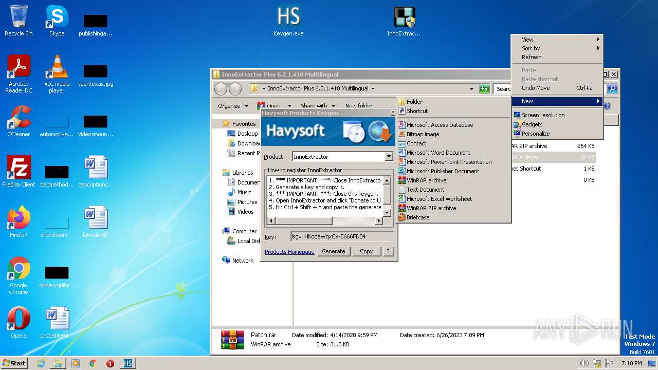Select Gadgets in the context menu
Image resolution: width=658 pixels, height=370 pixels.
click(557, 124)
